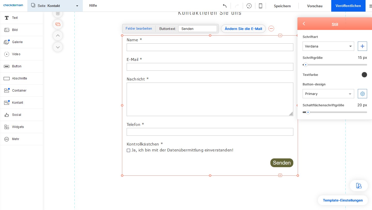Screen dimensions: 372x210
Task: Click the Textfarbe color swatch
Action: (364, 75)
